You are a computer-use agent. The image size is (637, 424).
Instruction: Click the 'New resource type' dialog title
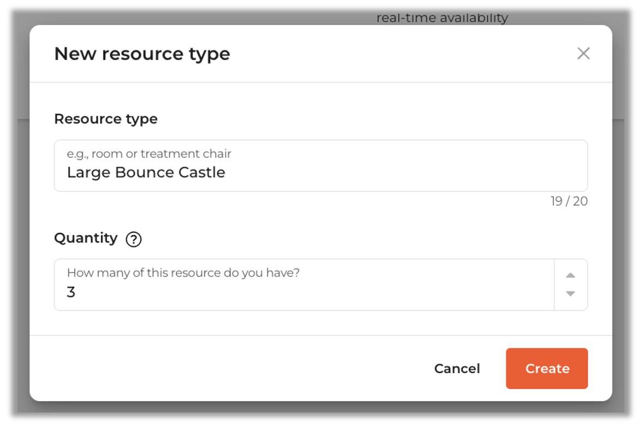142,54
